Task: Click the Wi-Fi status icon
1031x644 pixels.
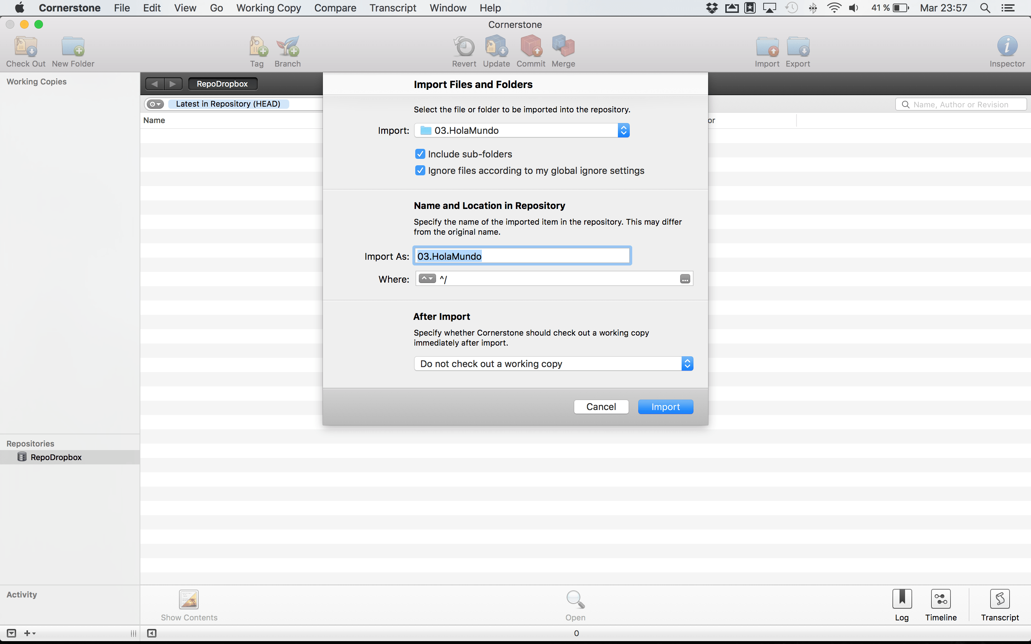Action: pos(834,8)
